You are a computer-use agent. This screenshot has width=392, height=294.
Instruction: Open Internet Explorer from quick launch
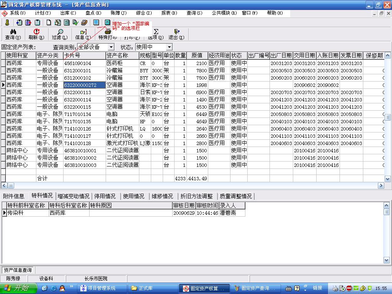(x=53, y=288)
